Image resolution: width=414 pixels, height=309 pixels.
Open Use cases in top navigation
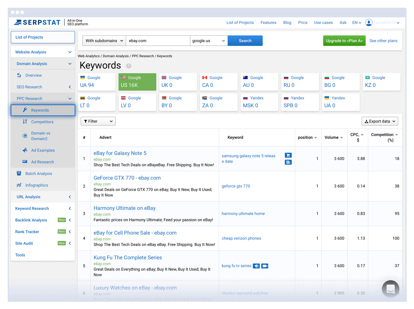323,23
